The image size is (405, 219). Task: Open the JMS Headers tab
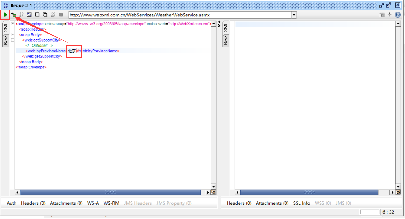[x=138, y=203]
